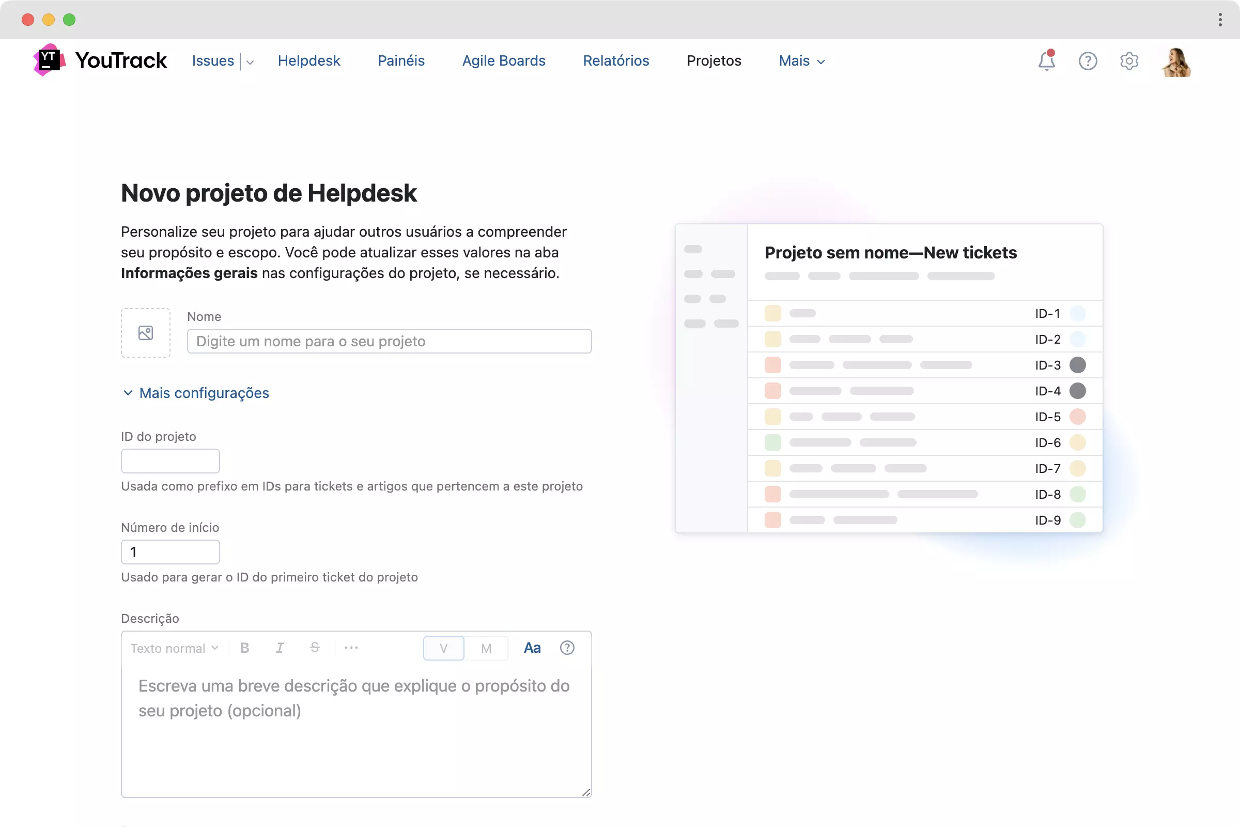Apply italic formatting in description toolbar
The height and width of the screenshot is (827, 1240).
click(280, 648)
